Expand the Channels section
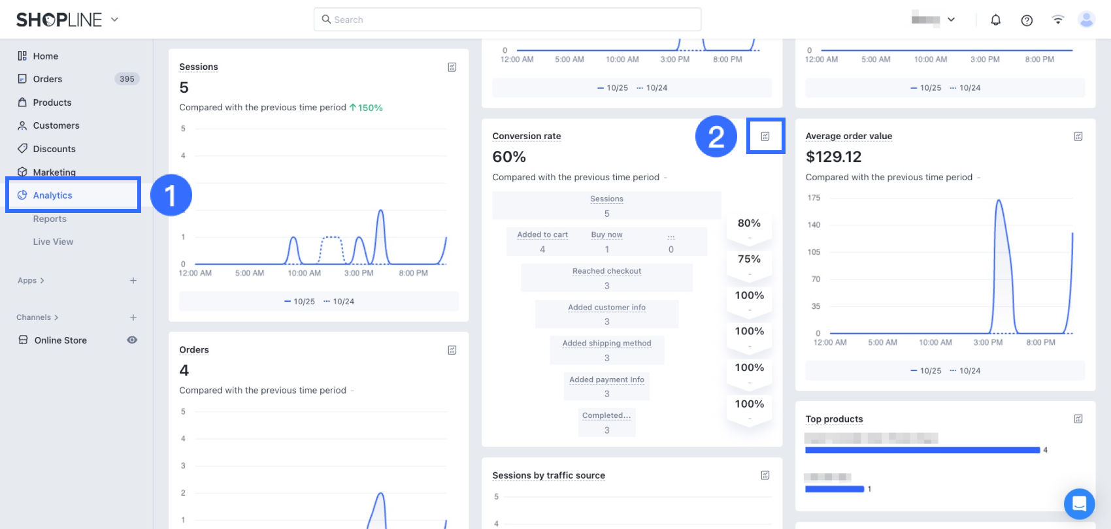 [x=37, y=317]
